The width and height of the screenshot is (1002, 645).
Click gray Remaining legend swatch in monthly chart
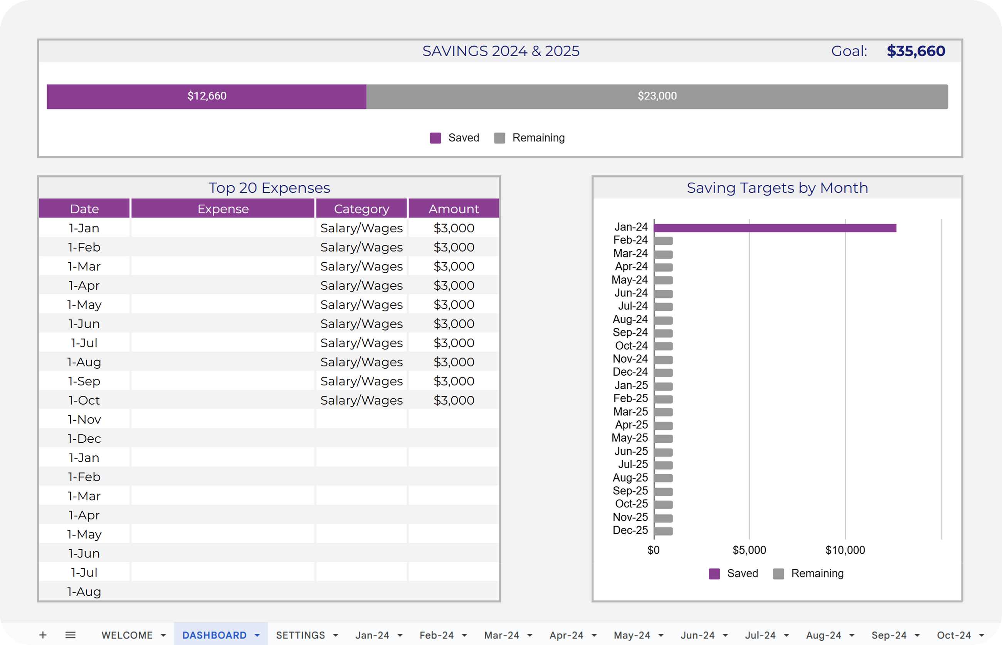[778, 573]
